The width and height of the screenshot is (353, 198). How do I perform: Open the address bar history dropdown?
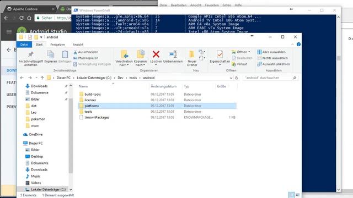pyautogui.click(x=231, y=78)
